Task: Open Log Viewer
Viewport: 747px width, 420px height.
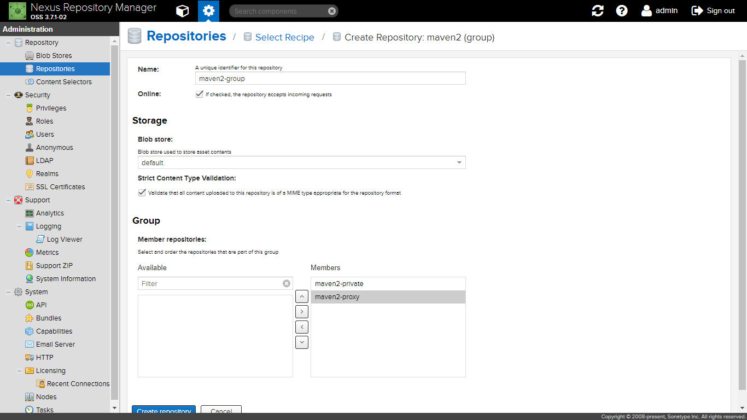Action: tap(65, 240)
